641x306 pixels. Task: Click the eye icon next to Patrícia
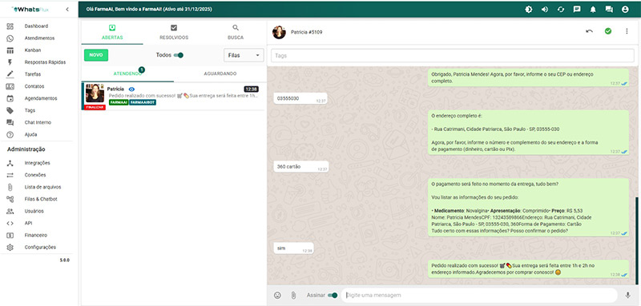coord(131,89)
